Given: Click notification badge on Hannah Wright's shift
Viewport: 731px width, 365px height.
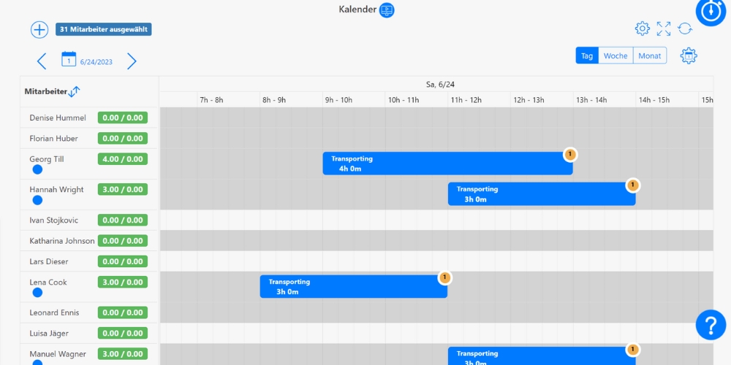Looking at the screenshot, I should pos(633,185).
